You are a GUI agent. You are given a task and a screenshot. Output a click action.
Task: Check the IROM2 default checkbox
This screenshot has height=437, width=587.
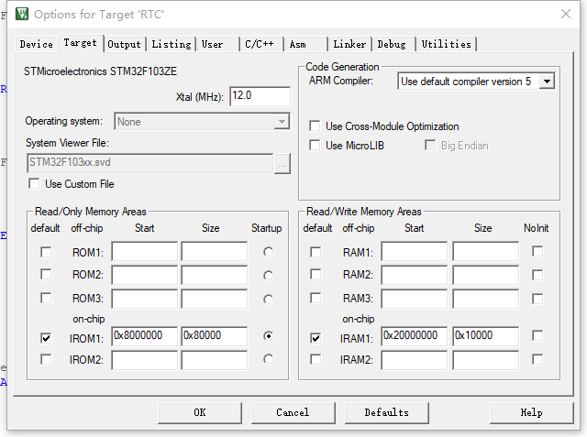46,359
